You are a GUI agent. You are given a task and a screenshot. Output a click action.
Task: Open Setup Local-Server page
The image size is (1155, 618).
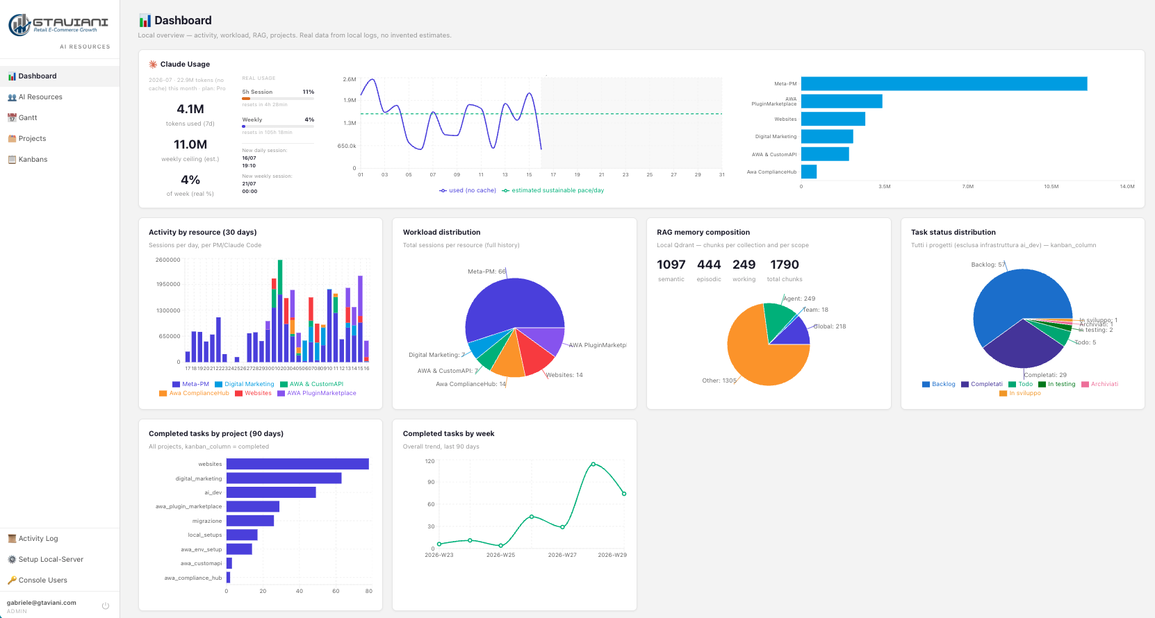[60, 560]
